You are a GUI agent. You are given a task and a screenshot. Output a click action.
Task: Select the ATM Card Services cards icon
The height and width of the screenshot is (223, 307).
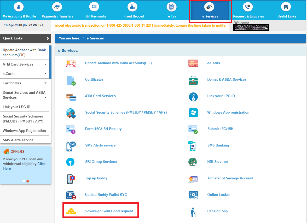click(71, 97)
